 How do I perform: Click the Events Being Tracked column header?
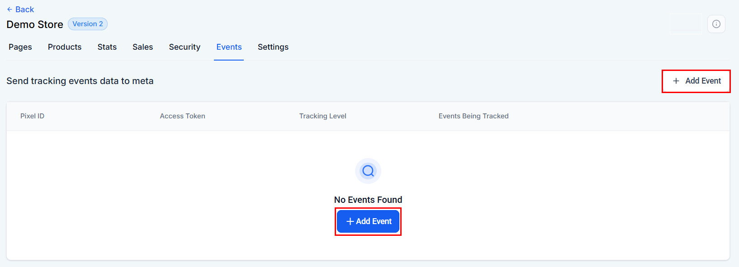474,116
